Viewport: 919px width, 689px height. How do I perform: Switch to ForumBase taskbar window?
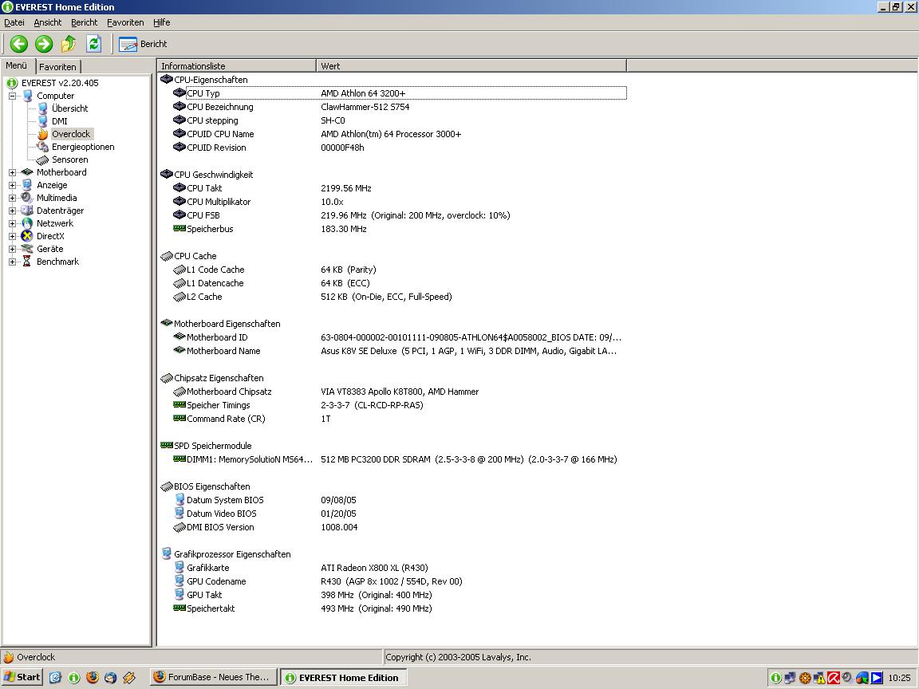pos(213,677)
